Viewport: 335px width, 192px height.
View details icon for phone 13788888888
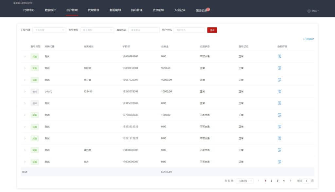pyautogui.click(x=279, y=115)
